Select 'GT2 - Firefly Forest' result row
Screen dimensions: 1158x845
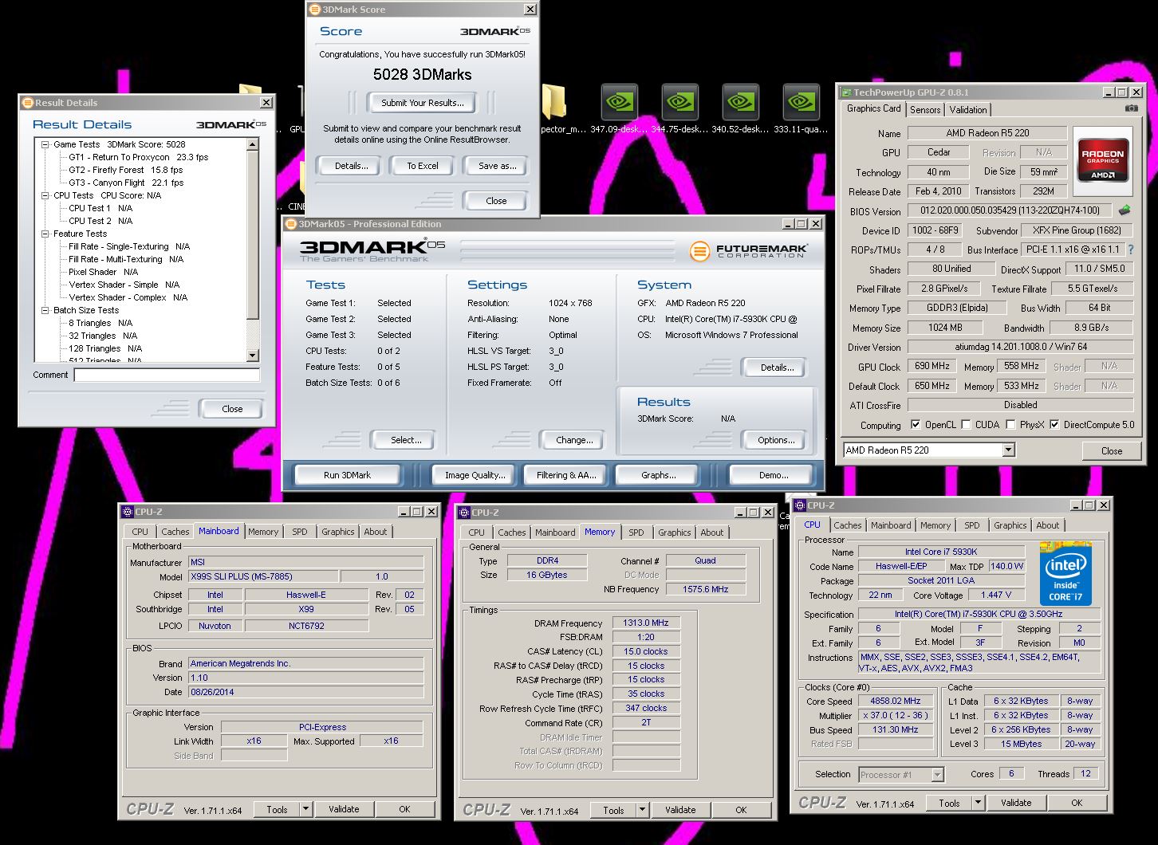(125, 170)
